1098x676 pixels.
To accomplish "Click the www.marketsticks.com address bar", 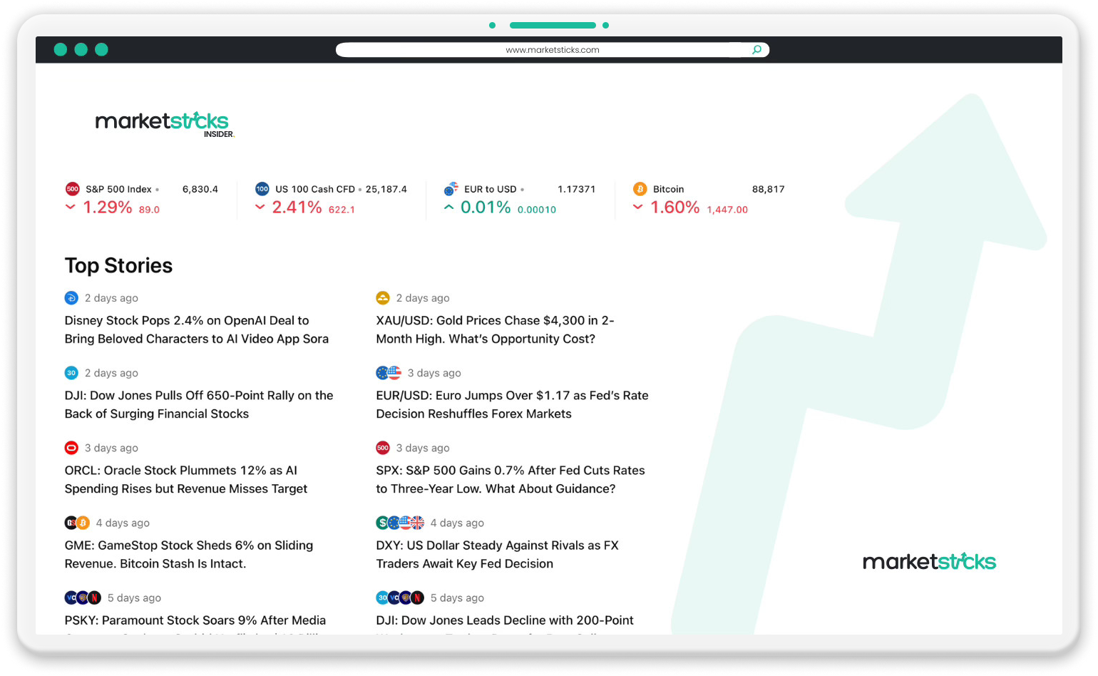I will [x=553, y=50].
